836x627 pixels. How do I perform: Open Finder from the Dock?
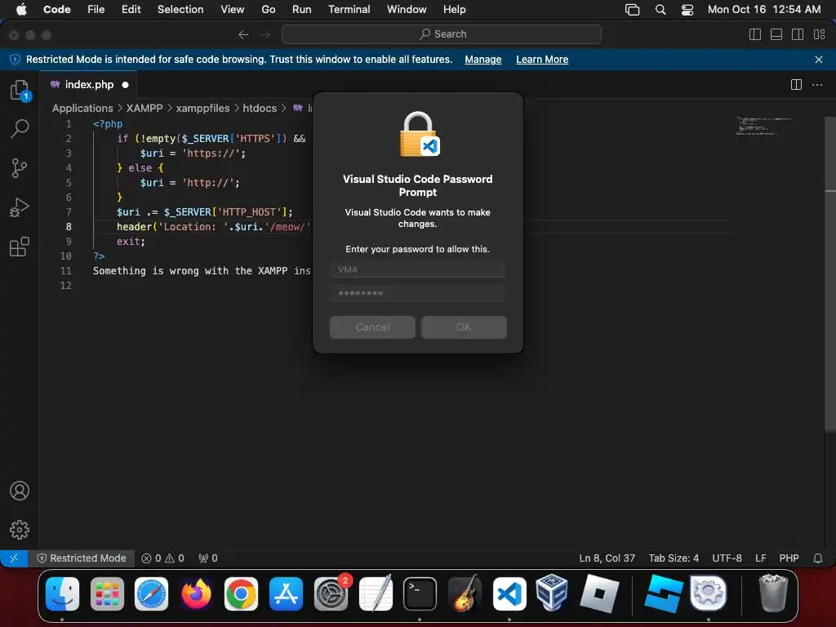62,594
